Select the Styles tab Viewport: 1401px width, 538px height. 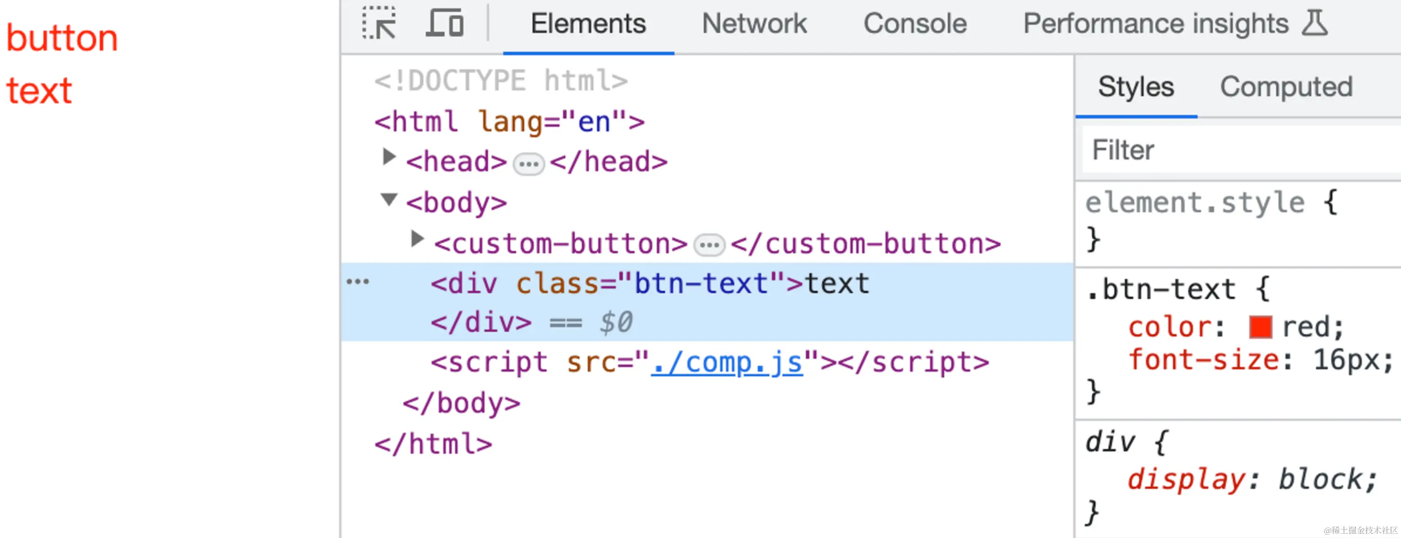point(1136,87)
